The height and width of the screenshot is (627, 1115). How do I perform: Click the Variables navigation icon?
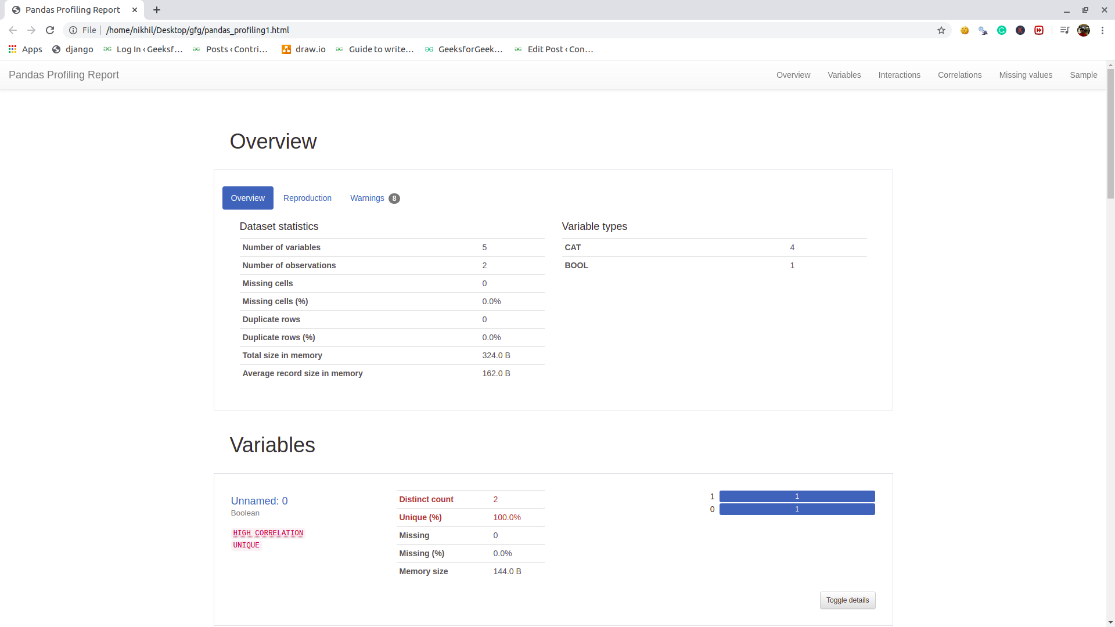pos(844,74)
